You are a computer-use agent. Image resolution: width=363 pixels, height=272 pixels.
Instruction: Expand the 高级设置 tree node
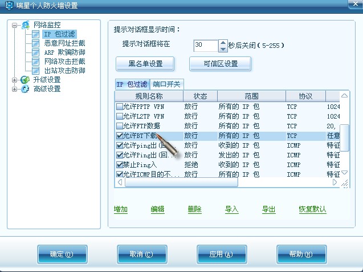[14, 89]
